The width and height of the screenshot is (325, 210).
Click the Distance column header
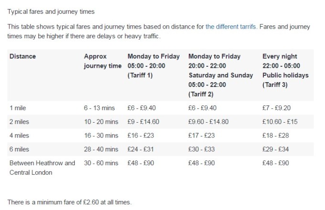(x=22, y=56)
